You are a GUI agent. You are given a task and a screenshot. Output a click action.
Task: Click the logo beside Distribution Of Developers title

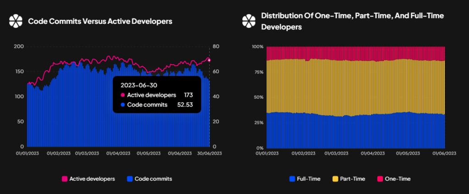(249, 21)
